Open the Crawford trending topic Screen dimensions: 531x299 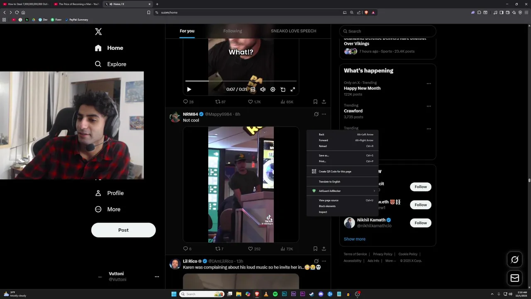pos(353,111)
